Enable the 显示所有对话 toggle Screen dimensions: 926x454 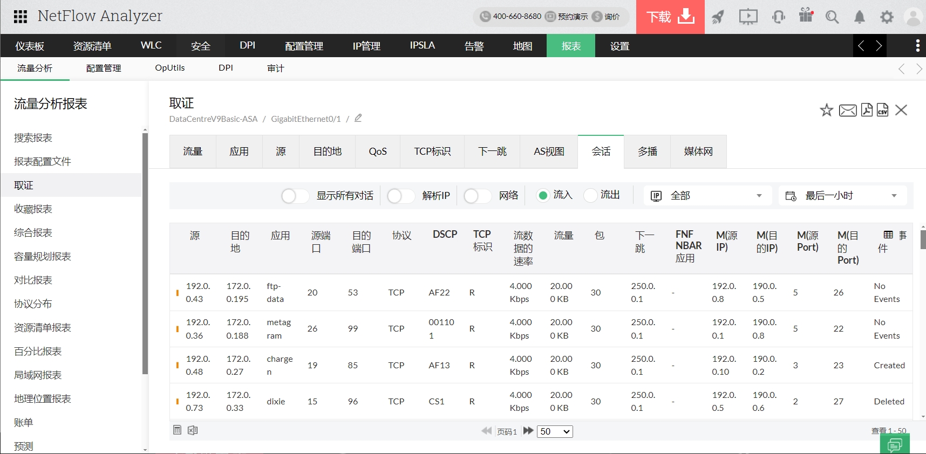[295, 196]
